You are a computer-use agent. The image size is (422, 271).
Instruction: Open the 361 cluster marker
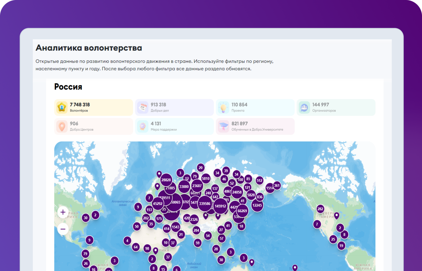pos(277,186)
